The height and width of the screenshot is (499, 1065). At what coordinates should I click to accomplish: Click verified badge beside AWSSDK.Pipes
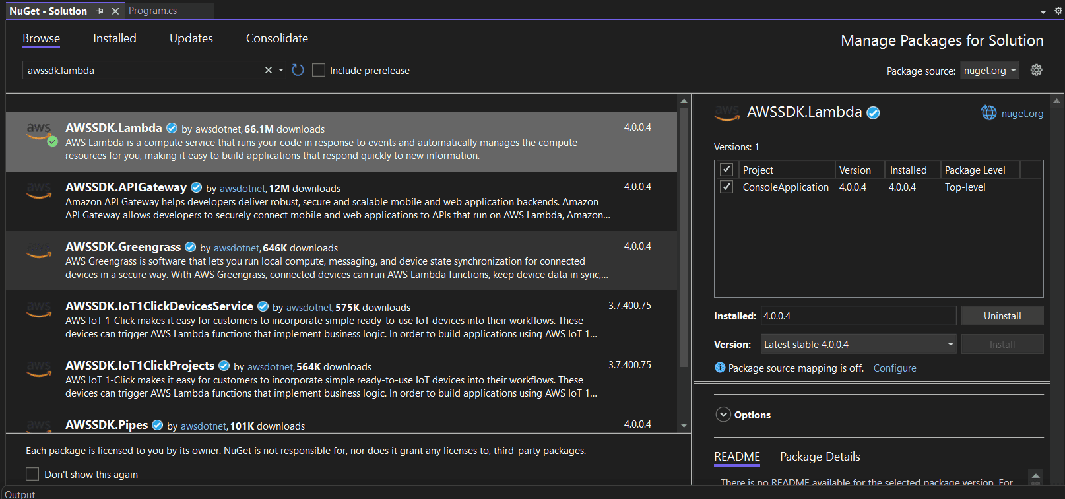point(157,425)
